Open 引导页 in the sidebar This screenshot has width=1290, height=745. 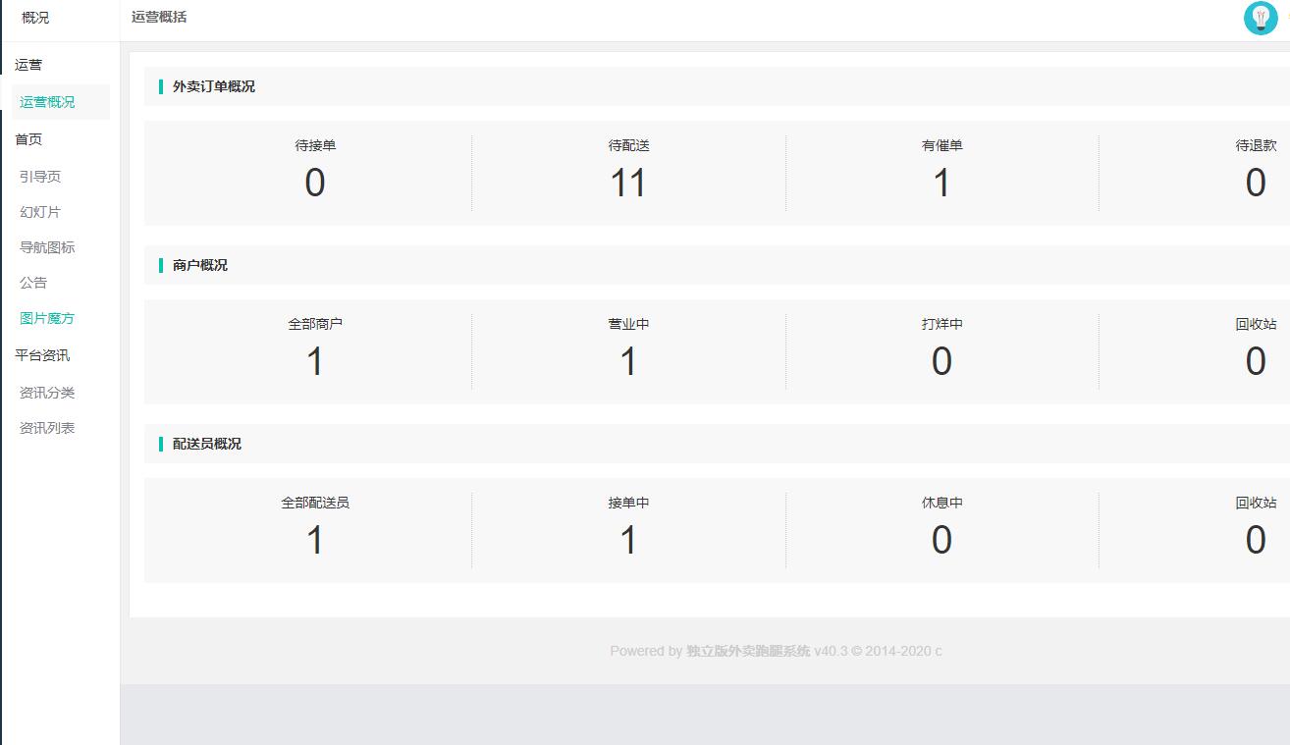pos(40,177)
